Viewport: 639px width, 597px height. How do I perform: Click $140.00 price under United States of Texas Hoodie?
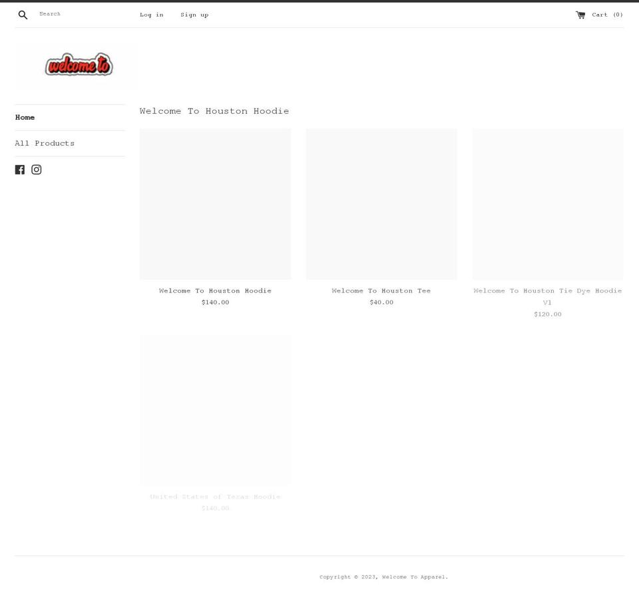tap(215, 509)
